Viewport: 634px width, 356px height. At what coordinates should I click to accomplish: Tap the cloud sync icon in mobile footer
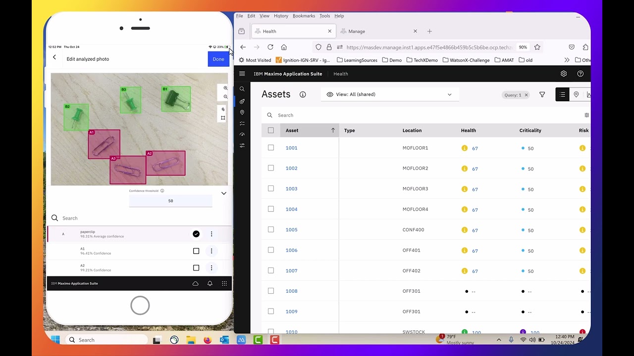tap(196, 283)
